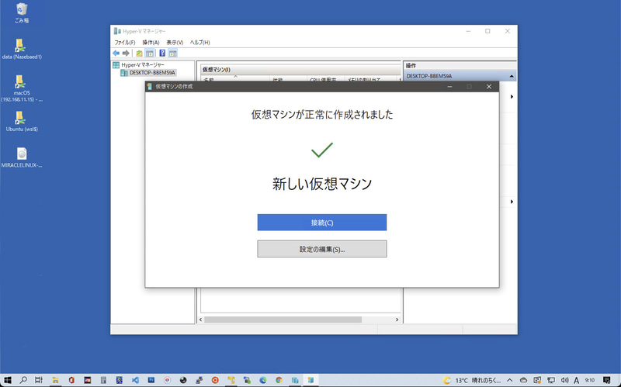Show hidden system tray icons chevron
This screenshot has height=387, width=621.
pyautogui.click(x=510, y=380)
